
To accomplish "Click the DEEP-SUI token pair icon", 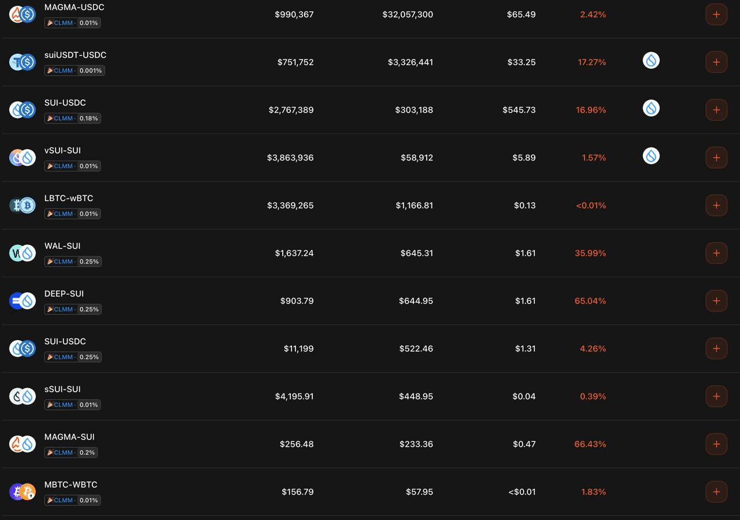I will point(23,301).
